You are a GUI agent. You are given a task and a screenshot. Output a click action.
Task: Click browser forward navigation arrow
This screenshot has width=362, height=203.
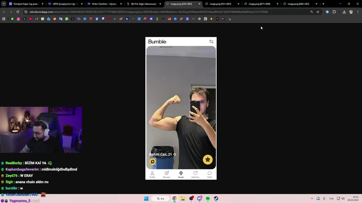pos(11,12)
